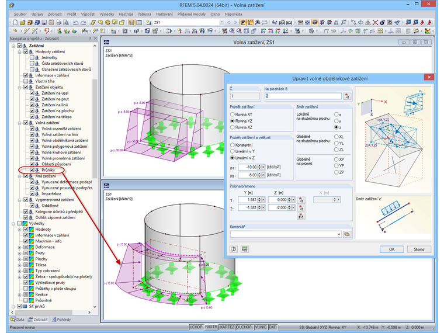The height and width of the screenshot is (333, 444).
Task: Click the dialog help icon
Action: coord(234,249)
